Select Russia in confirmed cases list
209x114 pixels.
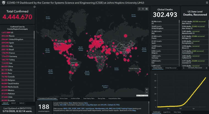click(17, 36)
